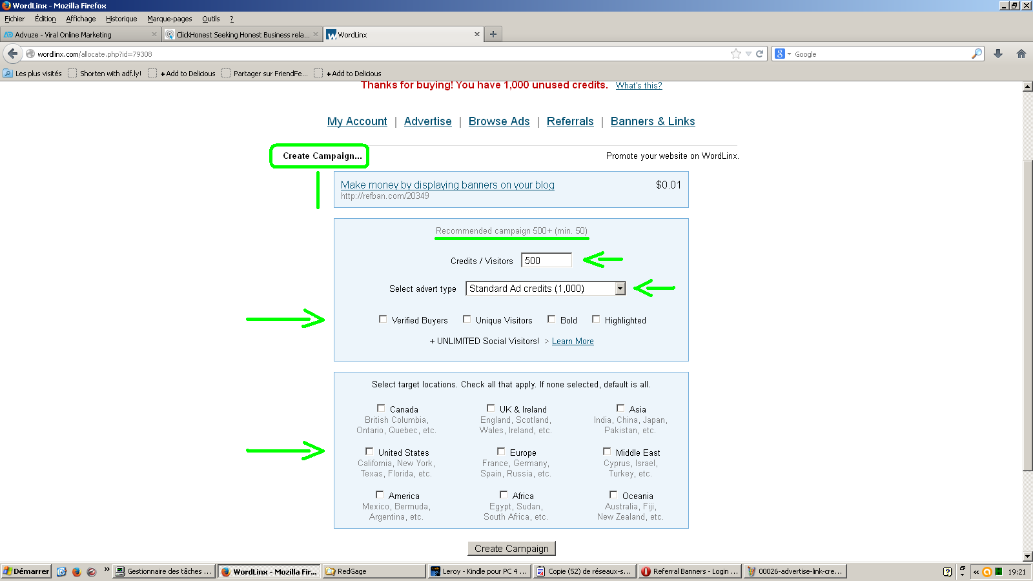Enable the Verified Buyers checkbox
Screen dimensions: 1033x581
(383, 319)
